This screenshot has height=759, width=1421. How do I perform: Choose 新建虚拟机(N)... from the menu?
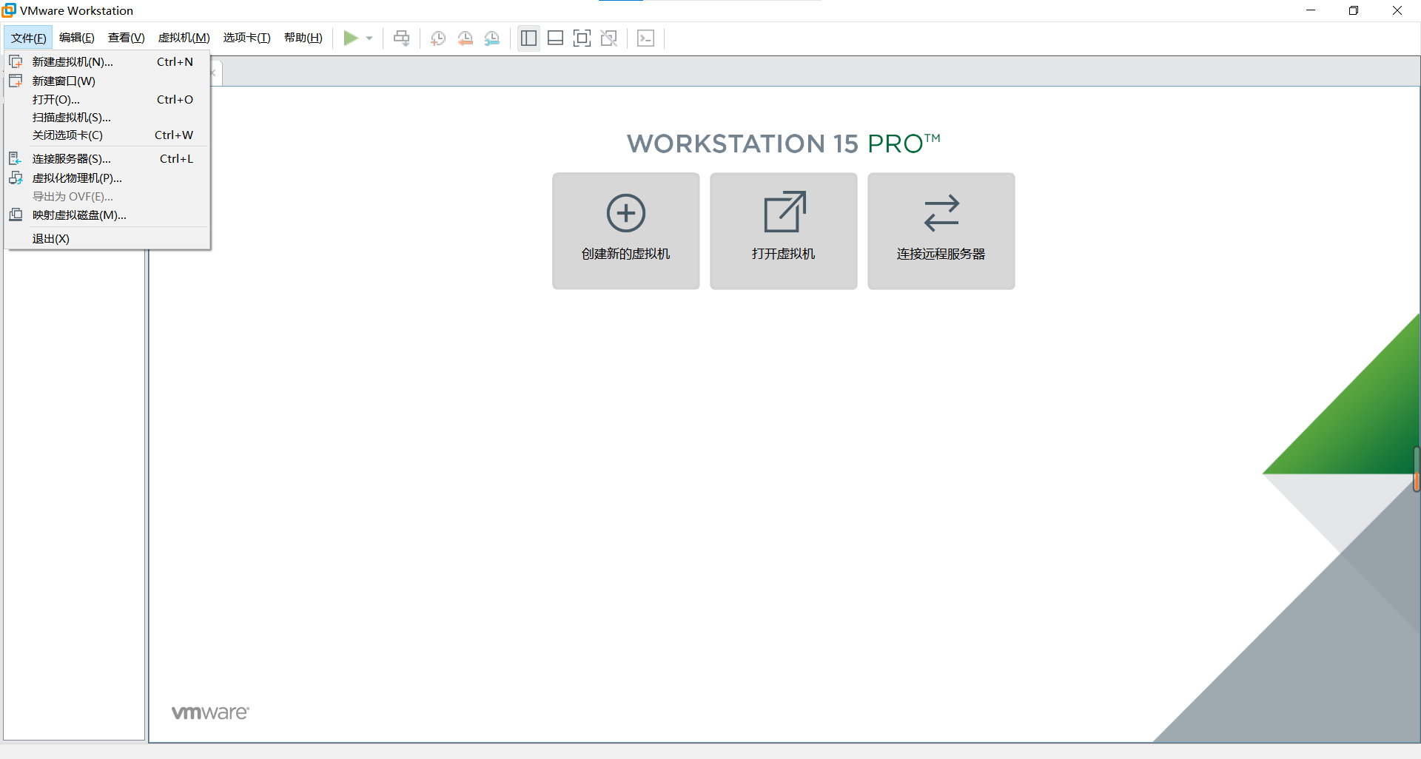coord(108,62)
